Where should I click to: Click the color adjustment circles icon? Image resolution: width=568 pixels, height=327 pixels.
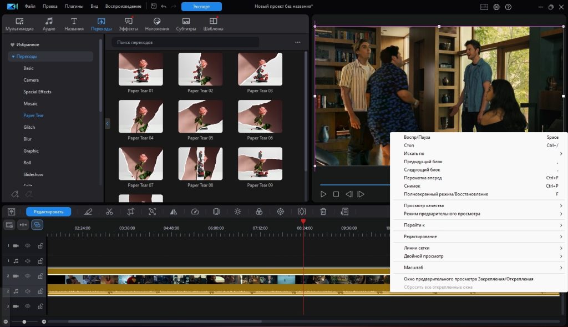click(258, 212)
